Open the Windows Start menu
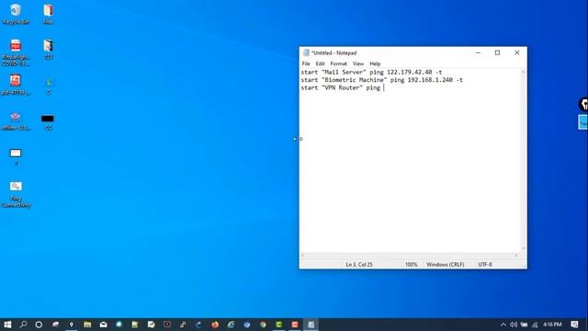This screenshot has width=588, height=331. click(7, 325)
